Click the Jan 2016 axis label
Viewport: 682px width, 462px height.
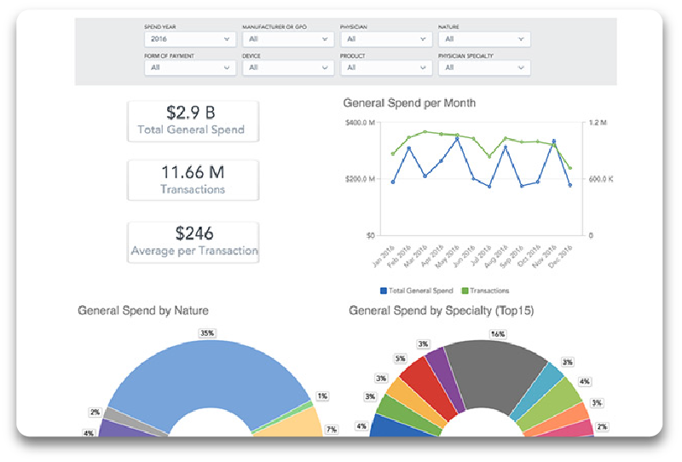pyautogui.click(x=384, y=257)
